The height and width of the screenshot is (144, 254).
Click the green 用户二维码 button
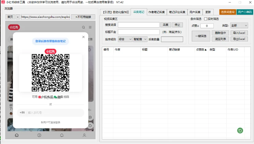(245, 12)
